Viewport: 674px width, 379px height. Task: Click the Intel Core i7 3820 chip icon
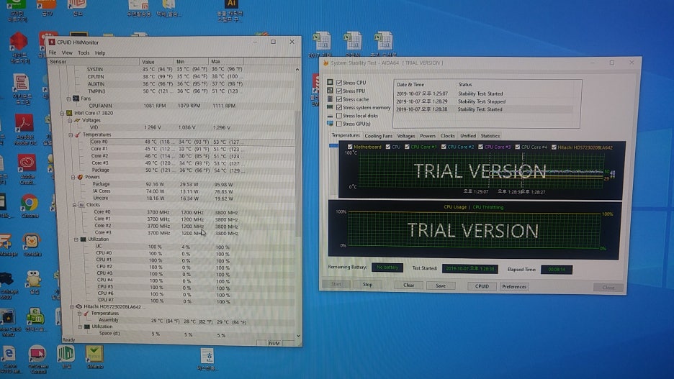69,113
